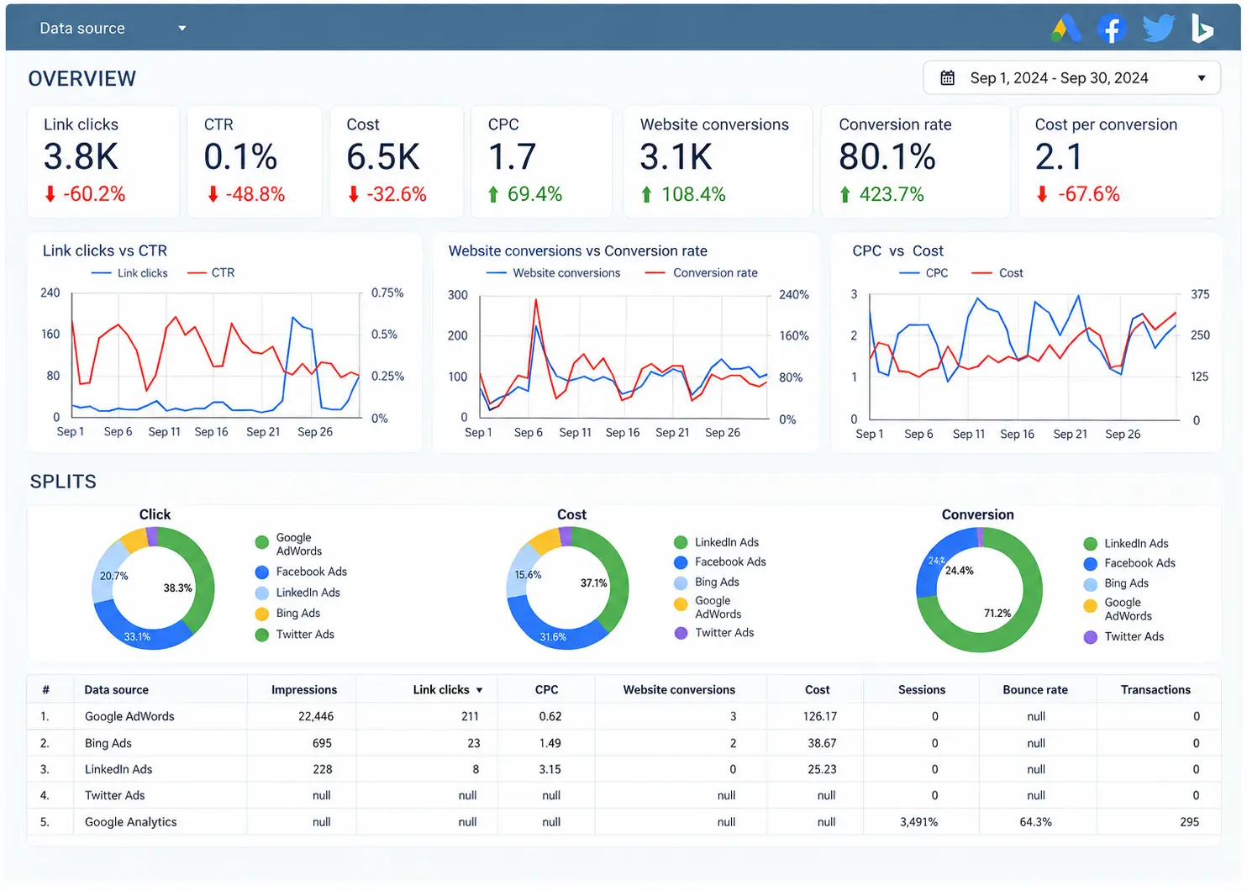
Task: Select the LinkedIn Ads table row
Action: pyautogui.click(x=623, y=770)
